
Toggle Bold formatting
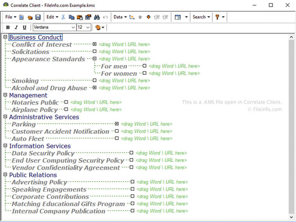pos(8,28)
